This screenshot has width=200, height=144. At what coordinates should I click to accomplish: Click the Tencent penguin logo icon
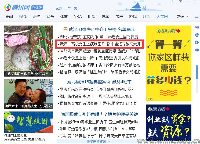coord(8,8)
